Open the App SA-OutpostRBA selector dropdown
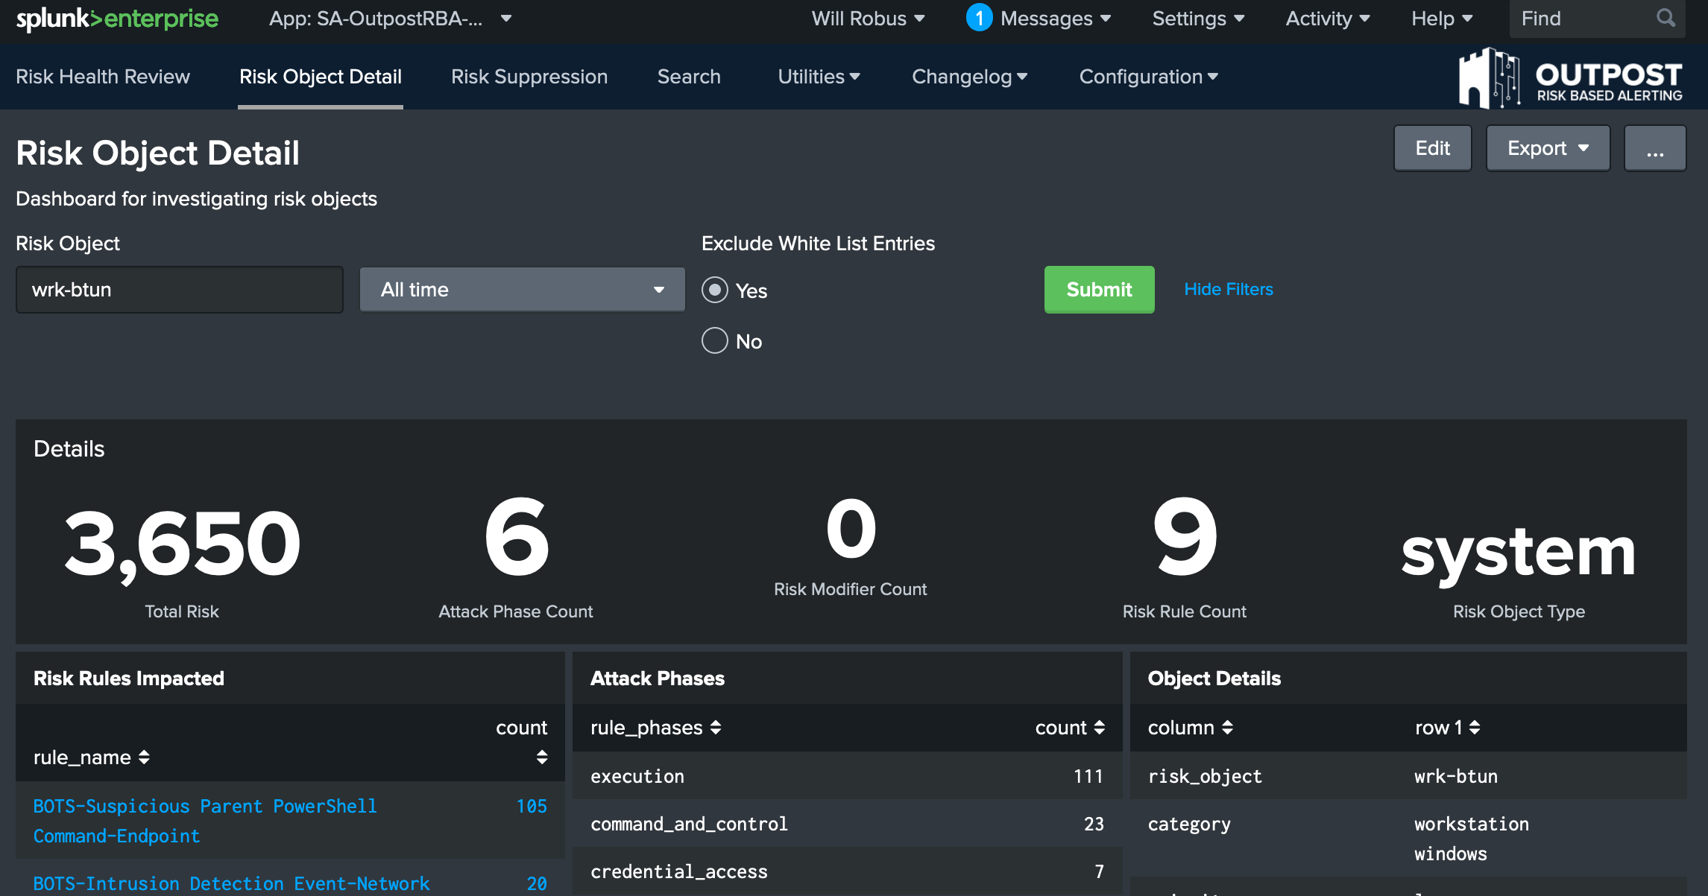Image resolution: width=1708 pixels, height=896 pixels. [x=390, y=19]
